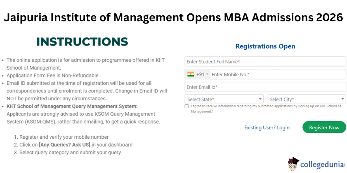
Task: Click the INSTRUCTIONS heading
Action: click(x=82, y=42)
